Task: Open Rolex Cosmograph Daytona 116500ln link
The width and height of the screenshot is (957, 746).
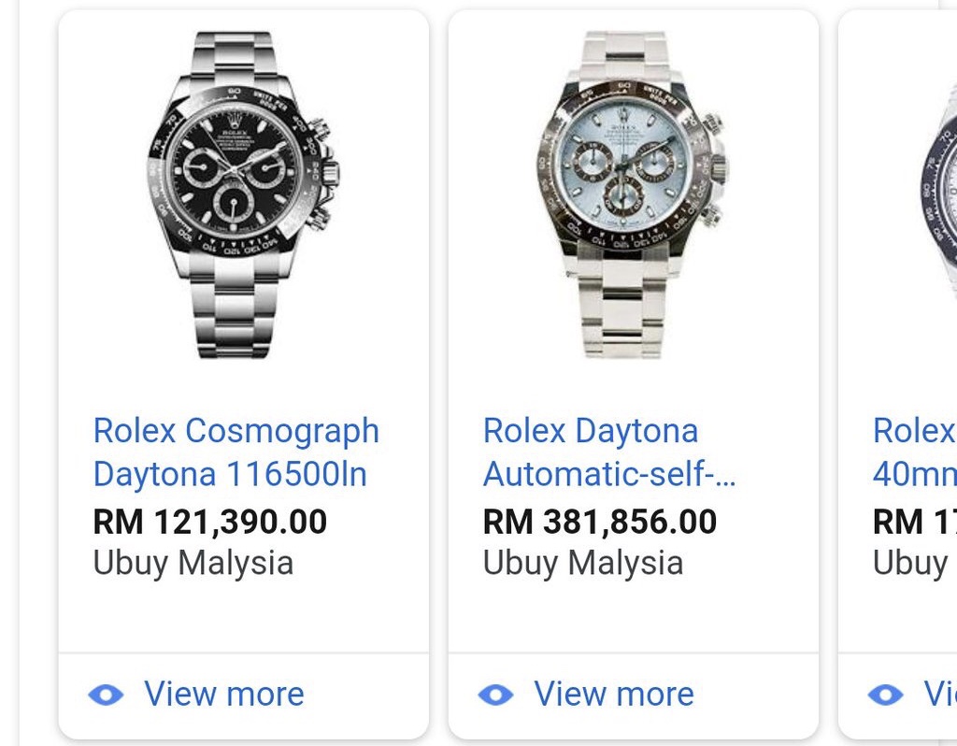Action: click(236, 452)
